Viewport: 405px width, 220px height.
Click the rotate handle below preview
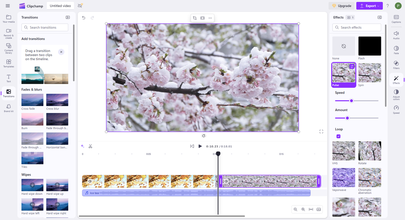tap(204, 136)
